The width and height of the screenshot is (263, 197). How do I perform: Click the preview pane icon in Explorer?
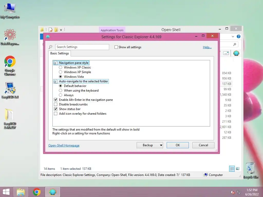[x=226, y=53]
